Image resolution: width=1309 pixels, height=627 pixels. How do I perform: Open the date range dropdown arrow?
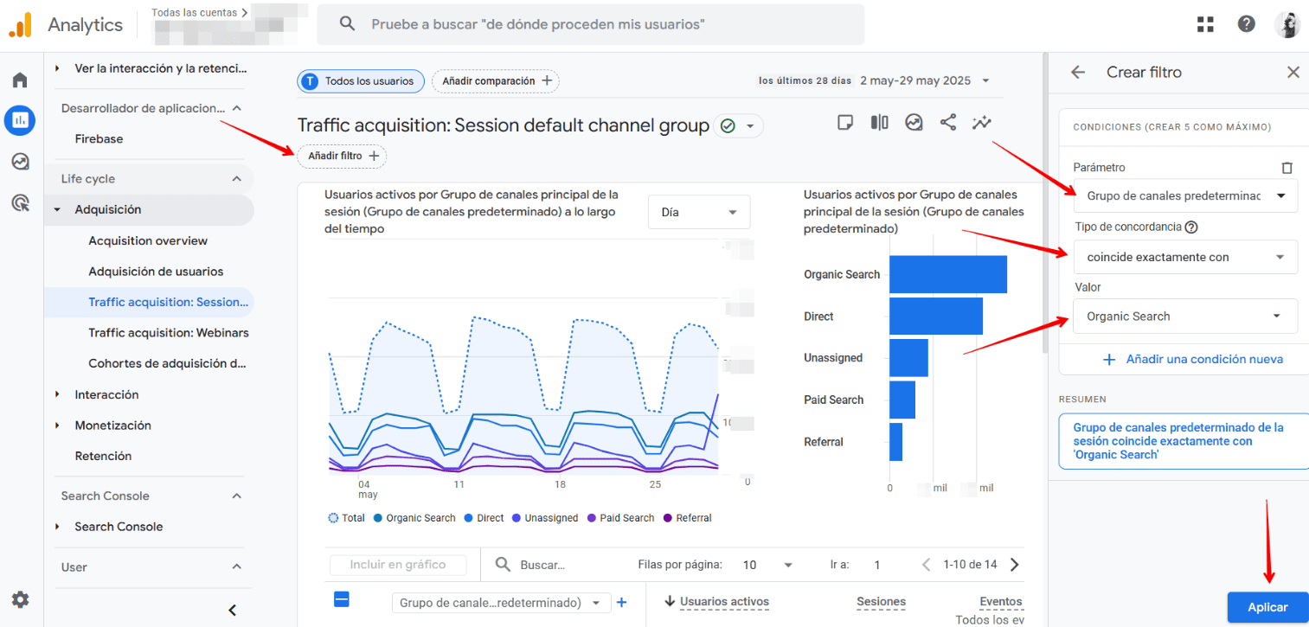click(985, 81)
